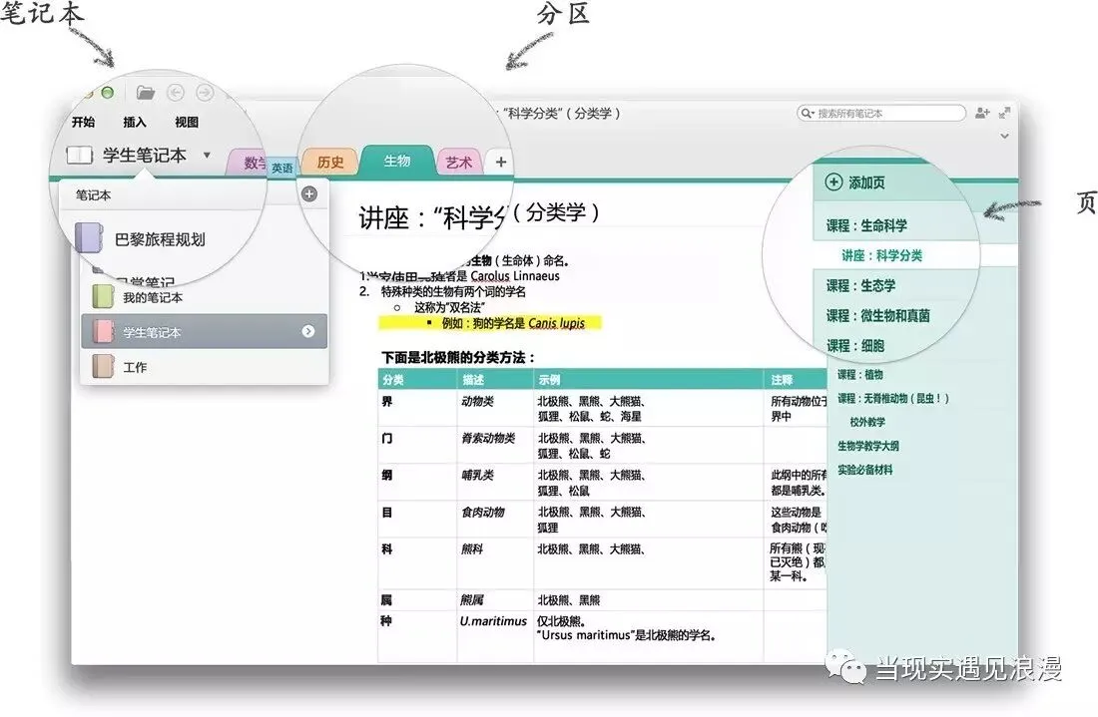Image resolution: width=1098 pixels, height=717 pixels.
Task: Open the page 课程：生命科学
Action: pos(866,225)
